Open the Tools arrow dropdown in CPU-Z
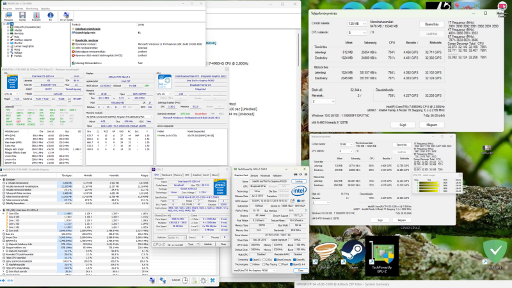This screenshot has height=288, width=512. pyautogui.click(x=198, y=244)
